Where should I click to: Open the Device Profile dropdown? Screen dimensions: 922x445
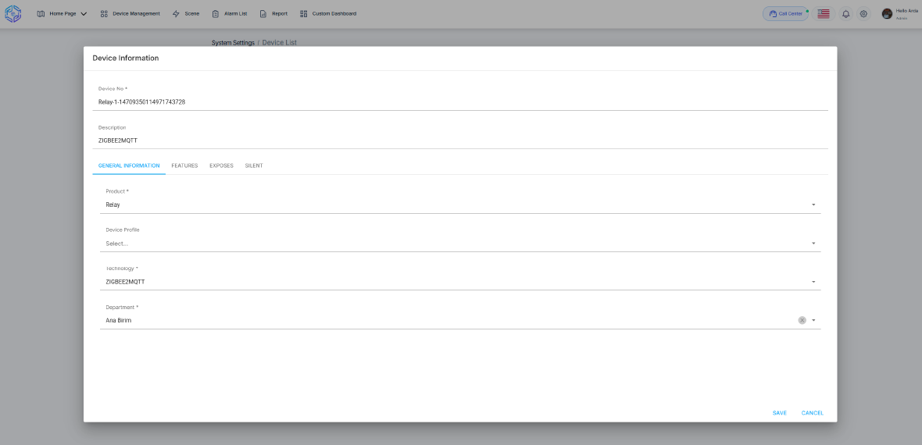click(813, 244)
